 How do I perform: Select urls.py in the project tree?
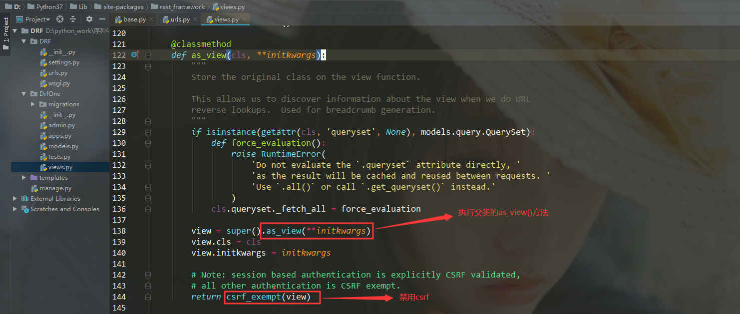pyautogui.click(x=60, y=73)
